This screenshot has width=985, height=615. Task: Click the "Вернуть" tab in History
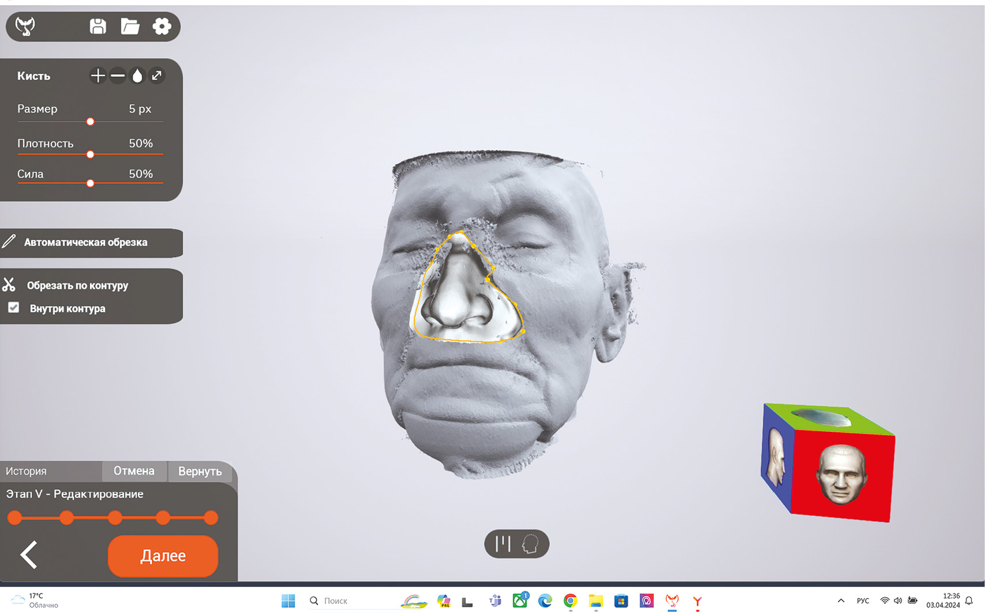(200, 471)
